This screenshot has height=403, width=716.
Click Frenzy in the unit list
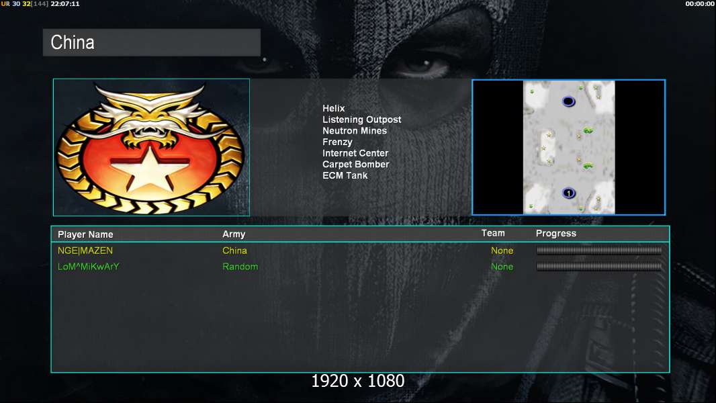[x=337, y=142]
